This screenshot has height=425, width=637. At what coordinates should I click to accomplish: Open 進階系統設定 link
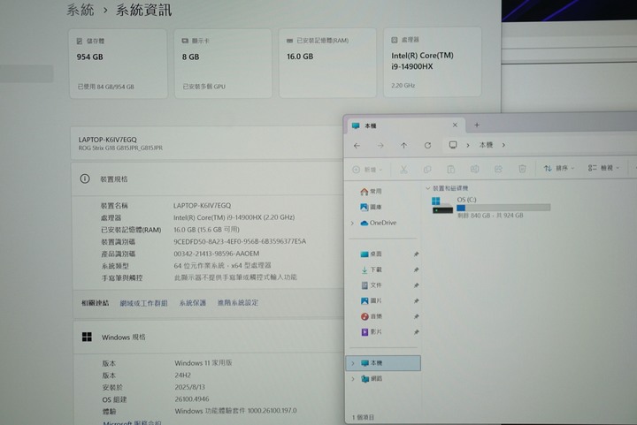point(238,302)
